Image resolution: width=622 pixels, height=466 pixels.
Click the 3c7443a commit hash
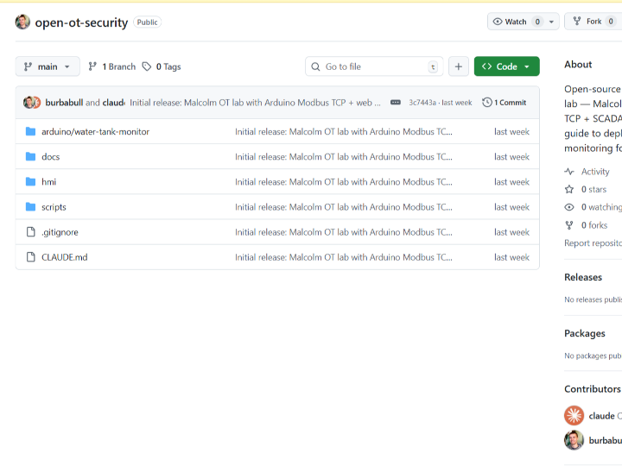point(423,103)
